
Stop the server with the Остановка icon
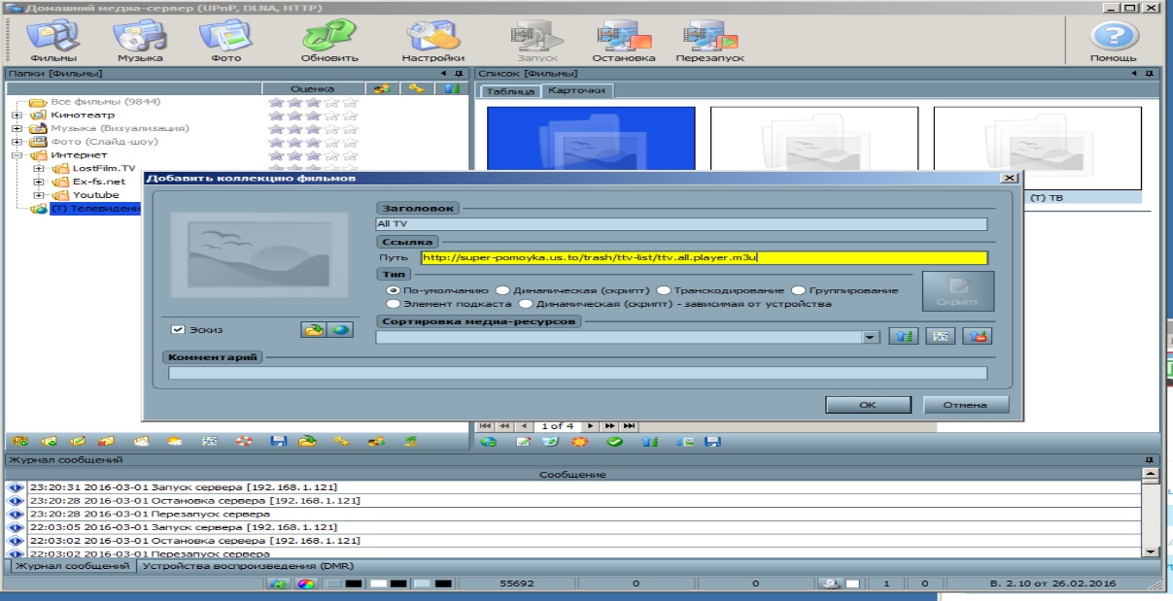pos(623,41)
